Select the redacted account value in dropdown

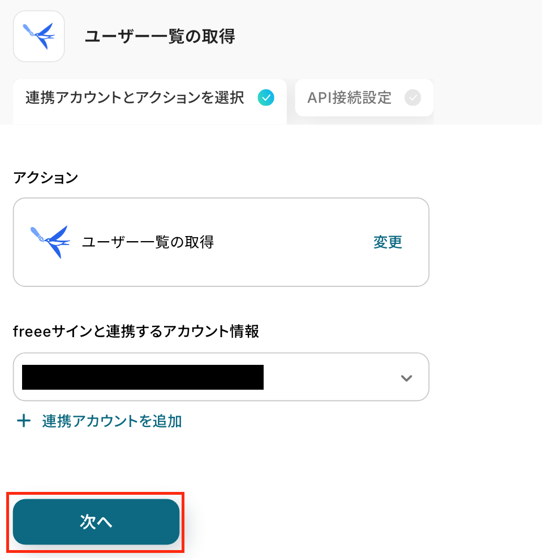tap(143, 377)
